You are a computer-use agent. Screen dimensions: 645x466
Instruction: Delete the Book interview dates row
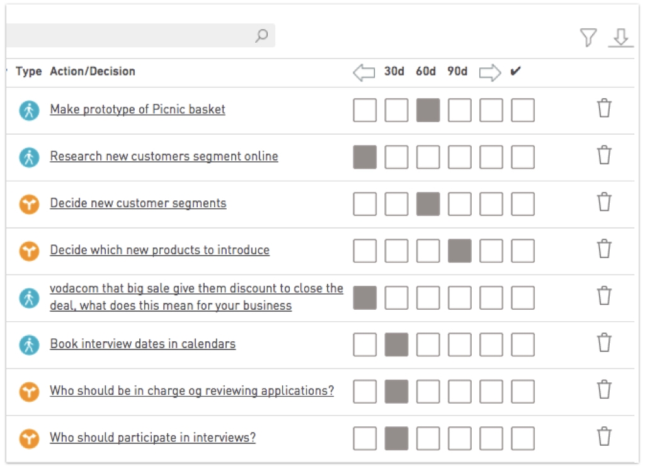pos(604,343)
